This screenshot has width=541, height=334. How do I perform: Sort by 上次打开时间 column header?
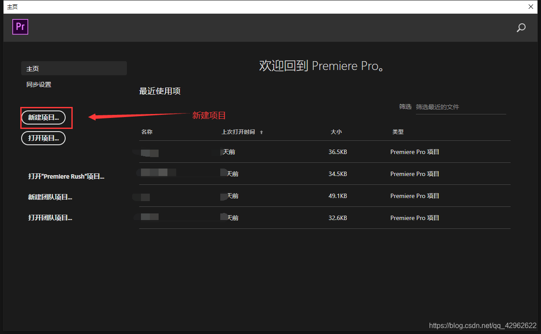[238, 132]
